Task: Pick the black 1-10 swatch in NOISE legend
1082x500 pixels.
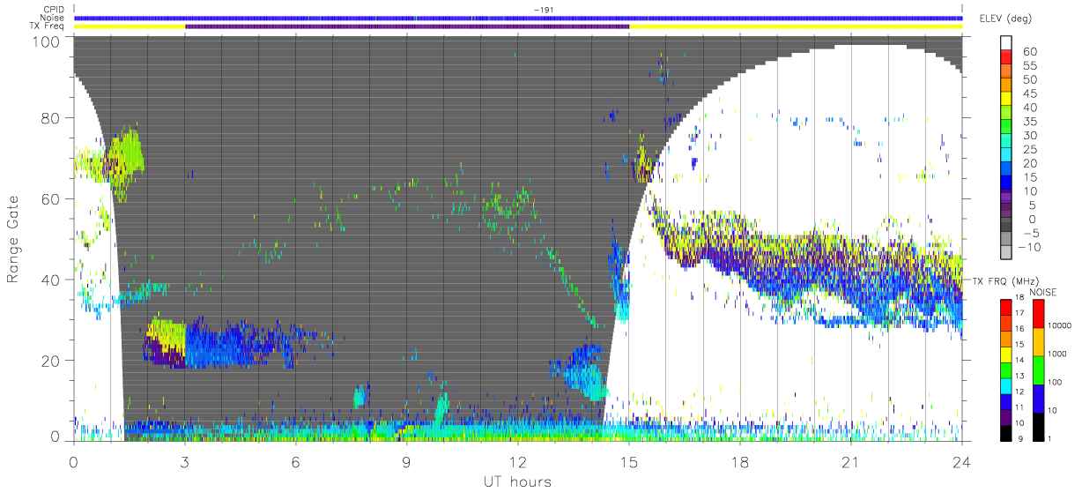Action: coord(1039,425)
